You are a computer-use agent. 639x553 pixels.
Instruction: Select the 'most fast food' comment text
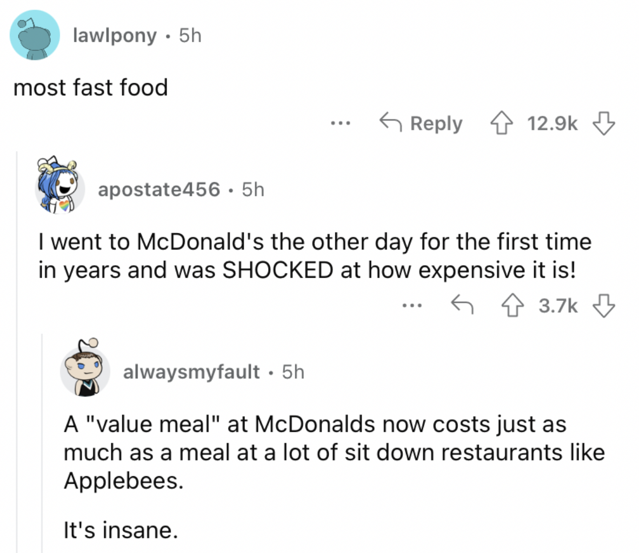coord(90,88)
